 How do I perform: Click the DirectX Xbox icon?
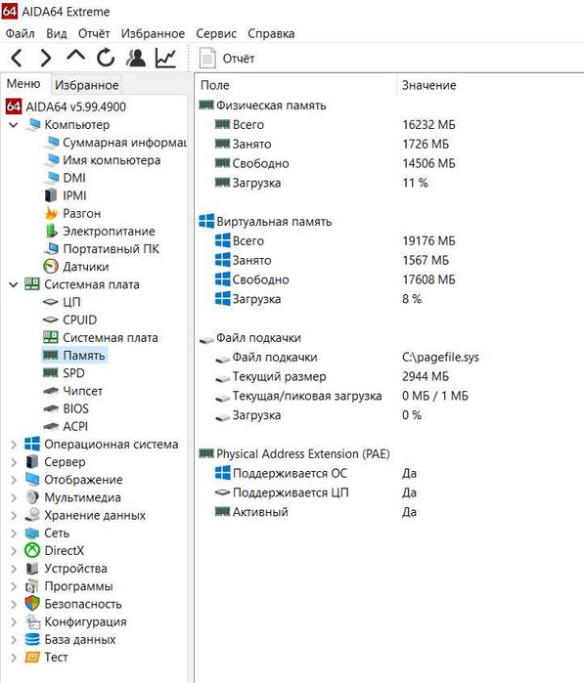coord(32,551)
